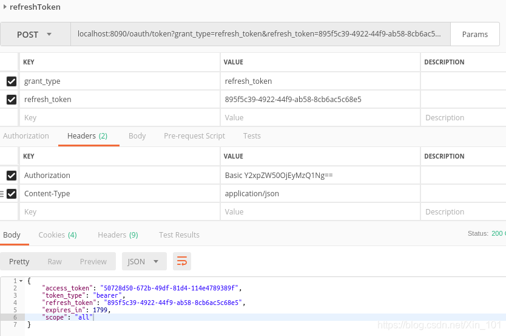Click the "bearer" token_type value
Viewport: 506px width, 336px height.
click(107, 296)
